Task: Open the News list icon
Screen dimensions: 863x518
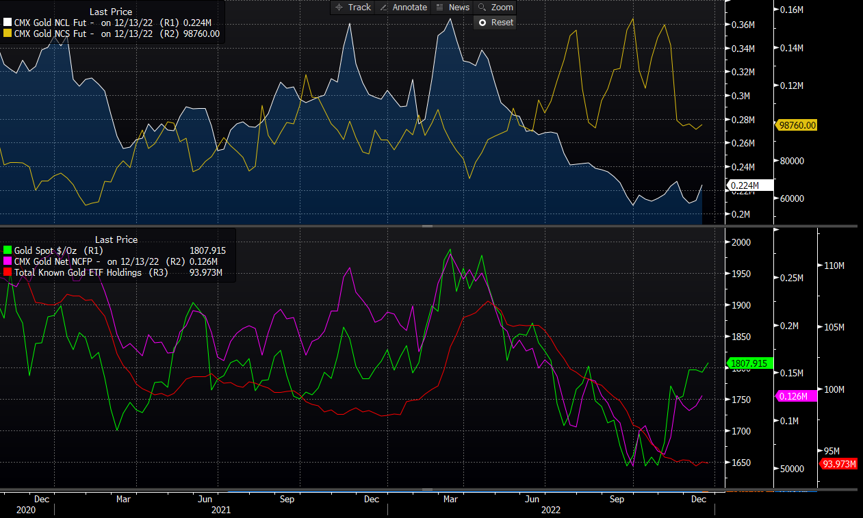Action: pyautogui.click(x=440, y=8)
